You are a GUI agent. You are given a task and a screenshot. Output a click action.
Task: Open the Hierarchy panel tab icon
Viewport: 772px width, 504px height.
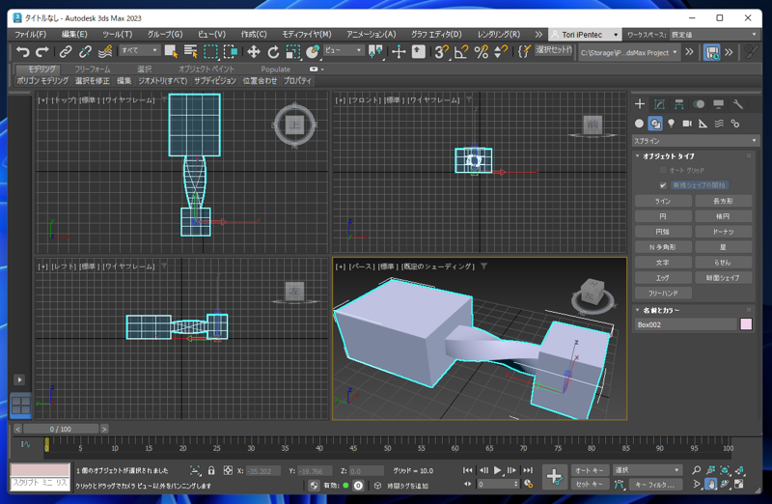point(679,104)
